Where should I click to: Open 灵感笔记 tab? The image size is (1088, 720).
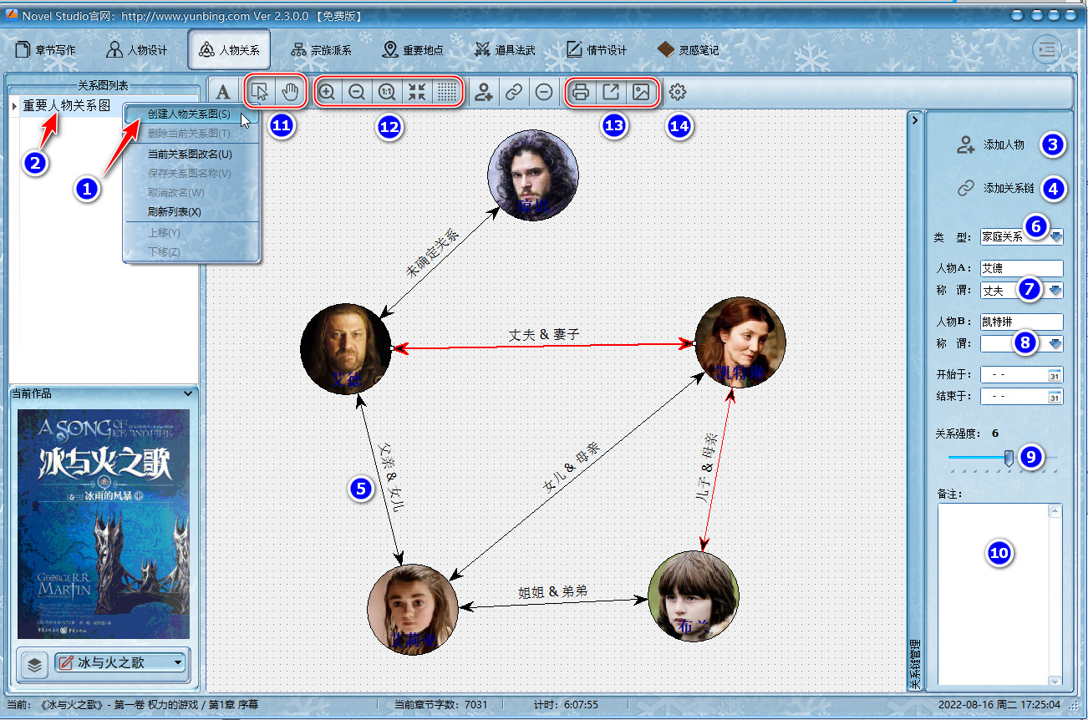[688, 50]
